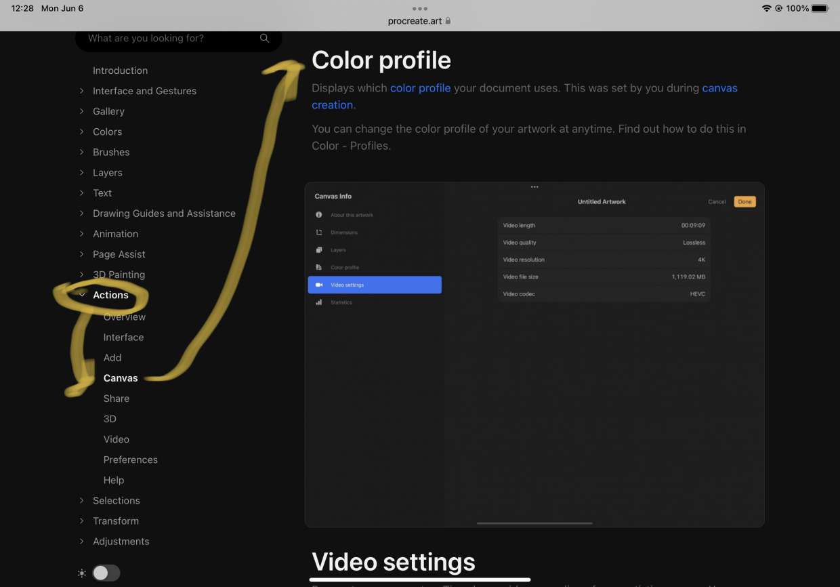Viewport: 840px width, 587px height.
Task: Follow the color profile link
Action: tap(420, 88)
